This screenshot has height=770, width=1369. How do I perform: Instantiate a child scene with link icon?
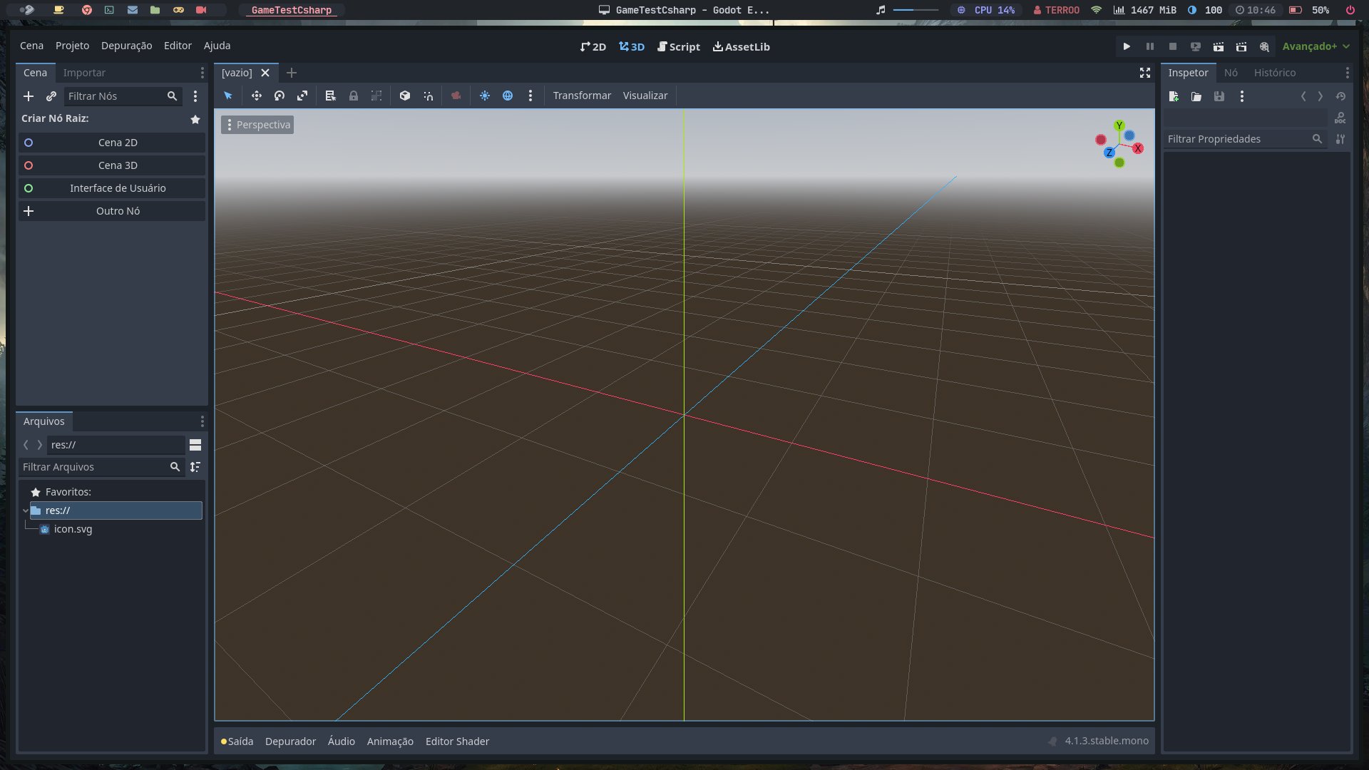pyautogui.click(x=51, y=96)
